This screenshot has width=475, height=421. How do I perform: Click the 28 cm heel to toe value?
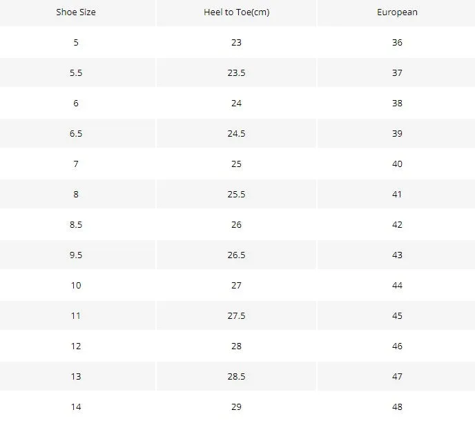pyautogui.click(x=236, y=346)
